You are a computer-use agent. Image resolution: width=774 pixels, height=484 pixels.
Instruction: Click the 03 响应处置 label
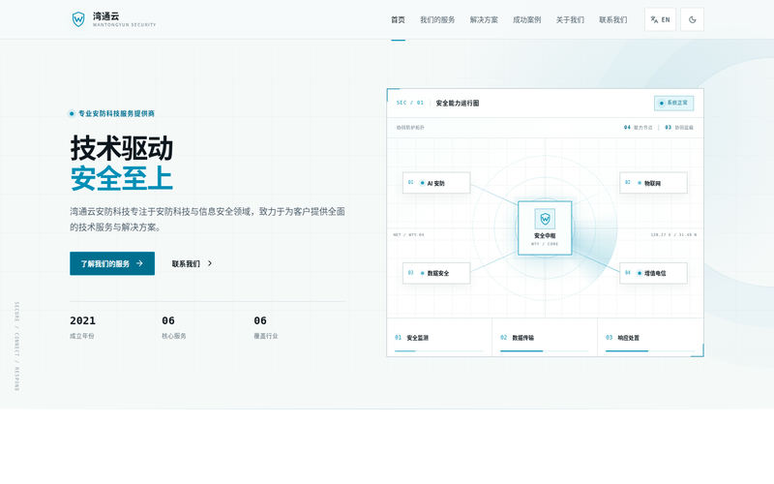pos(622,338)
